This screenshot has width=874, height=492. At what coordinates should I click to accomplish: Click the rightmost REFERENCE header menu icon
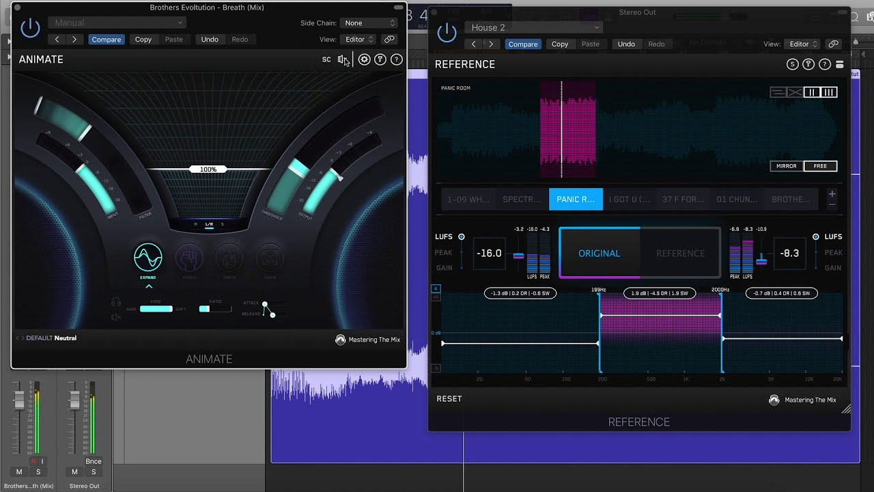point(840,64)
